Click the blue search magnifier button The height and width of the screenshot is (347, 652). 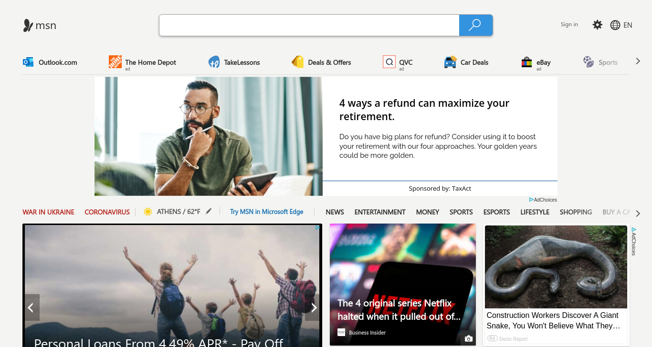click(475, 25)
